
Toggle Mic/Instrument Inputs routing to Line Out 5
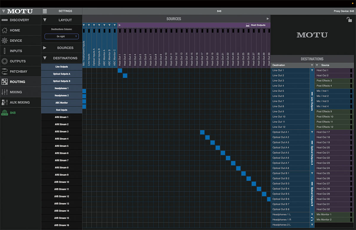[84, 91]
